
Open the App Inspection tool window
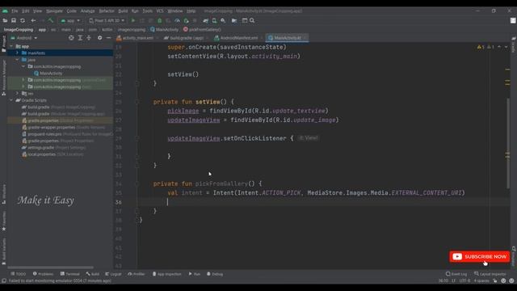pos(167,274)
